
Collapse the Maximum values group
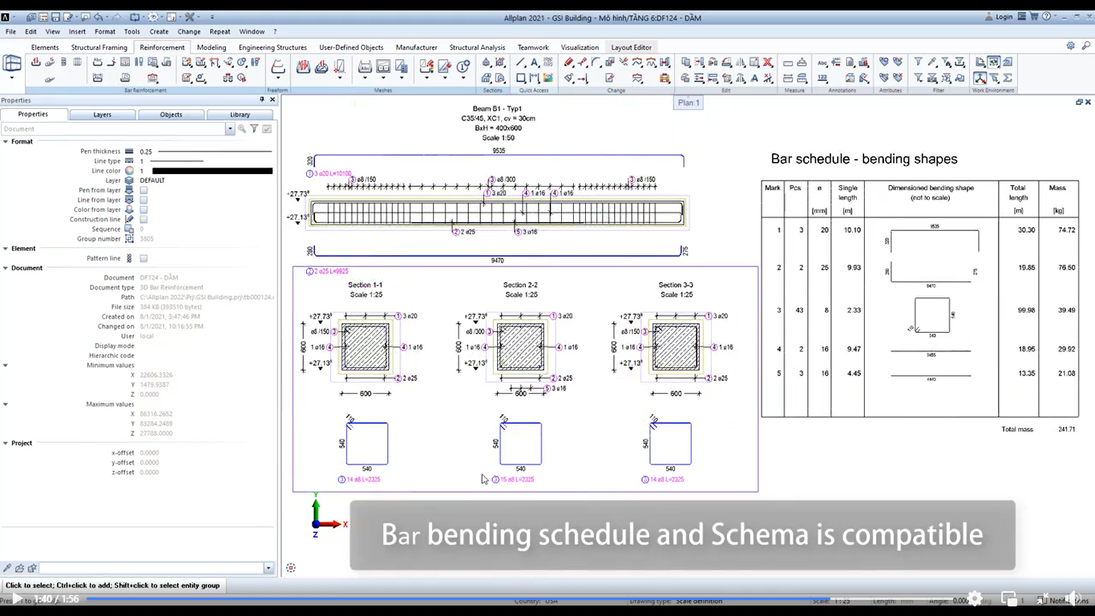tap(6, 404)
